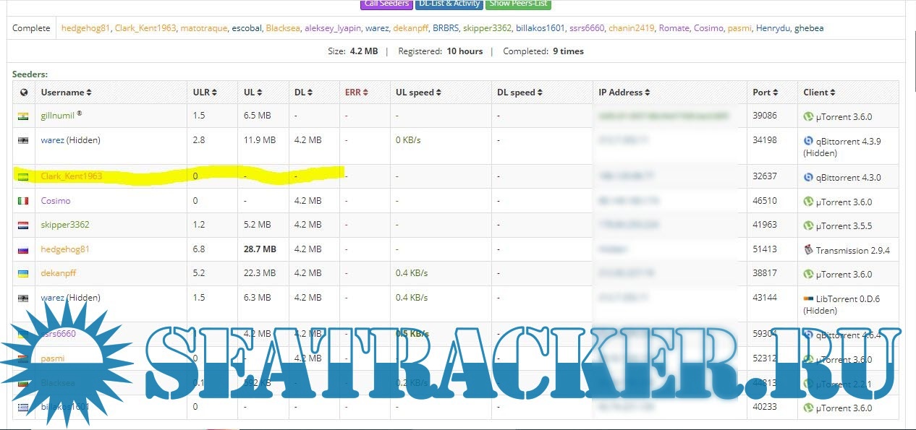Sort the table by Port column
The height and width of the screenshot is (430, 916).
(765, 93)
